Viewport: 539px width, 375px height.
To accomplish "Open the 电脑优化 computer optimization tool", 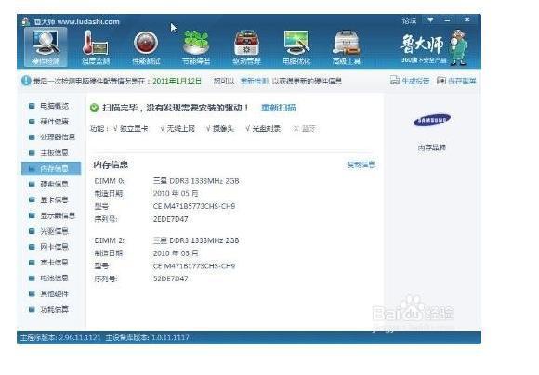I will (x=296, y=47).
